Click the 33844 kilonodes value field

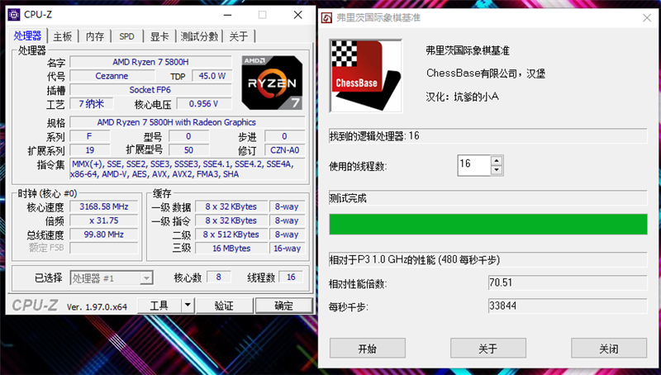point(568,306)
